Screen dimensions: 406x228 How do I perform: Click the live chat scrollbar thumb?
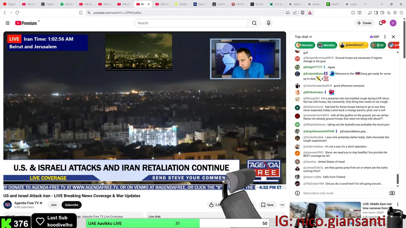(x=397, y=179)
